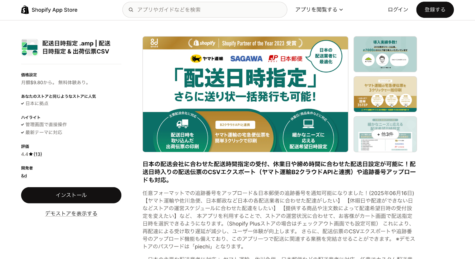Screen dimensions: 475x259
Task: Click the checkmark icon beside 日本に拠点
Action: point(23,104)
